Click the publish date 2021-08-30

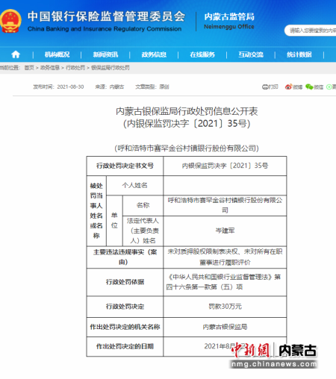[x=70, y=87]
